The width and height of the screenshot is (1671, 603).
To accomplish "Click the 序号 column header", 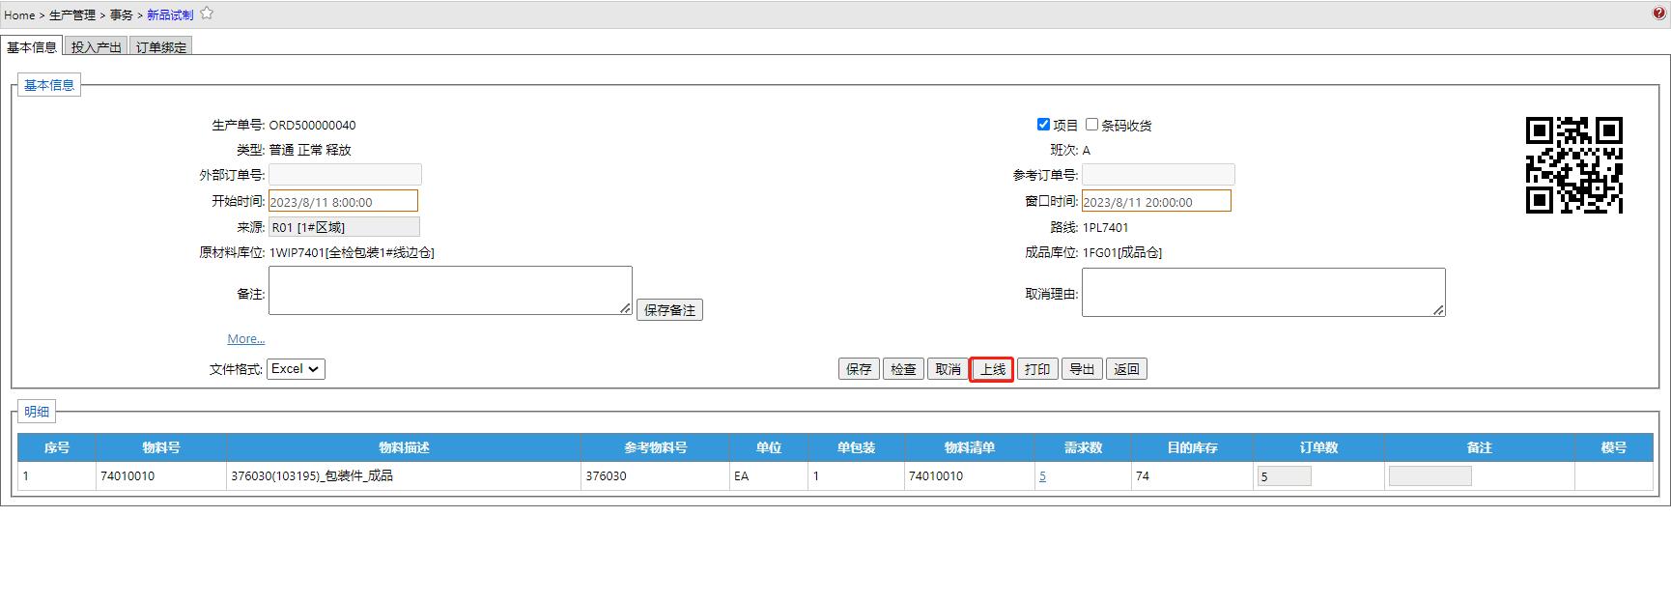I will pos(57,447).
